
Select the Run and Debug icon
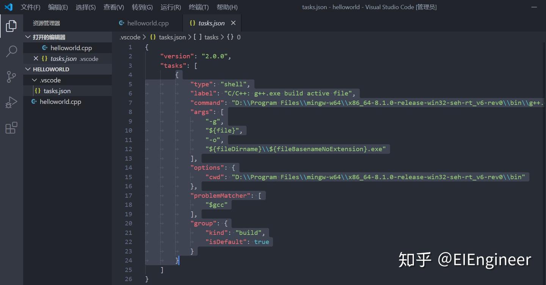click(11, 102)
